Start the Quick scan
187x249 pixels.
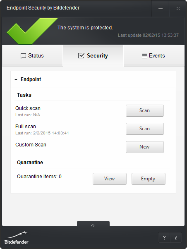coord(145,110)
